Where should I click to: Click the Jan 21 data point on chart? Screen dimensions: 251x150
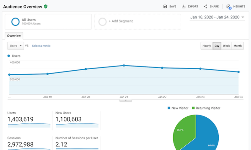coord(124,66)
